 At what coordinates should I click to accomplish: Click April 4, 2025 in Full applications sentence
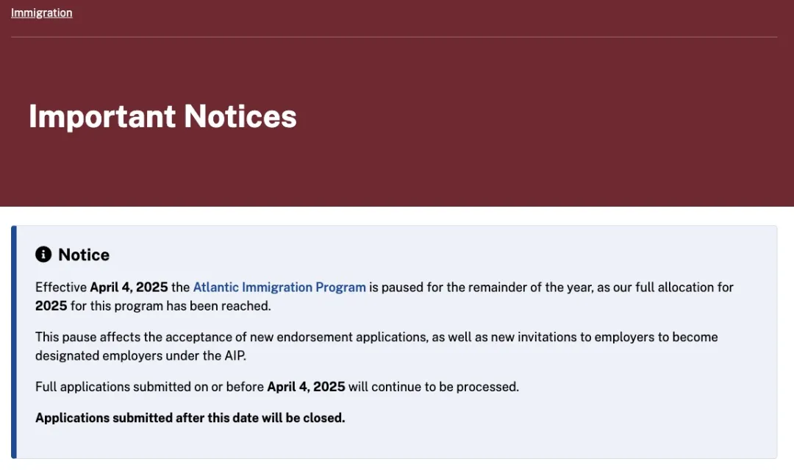pos(306,387)
